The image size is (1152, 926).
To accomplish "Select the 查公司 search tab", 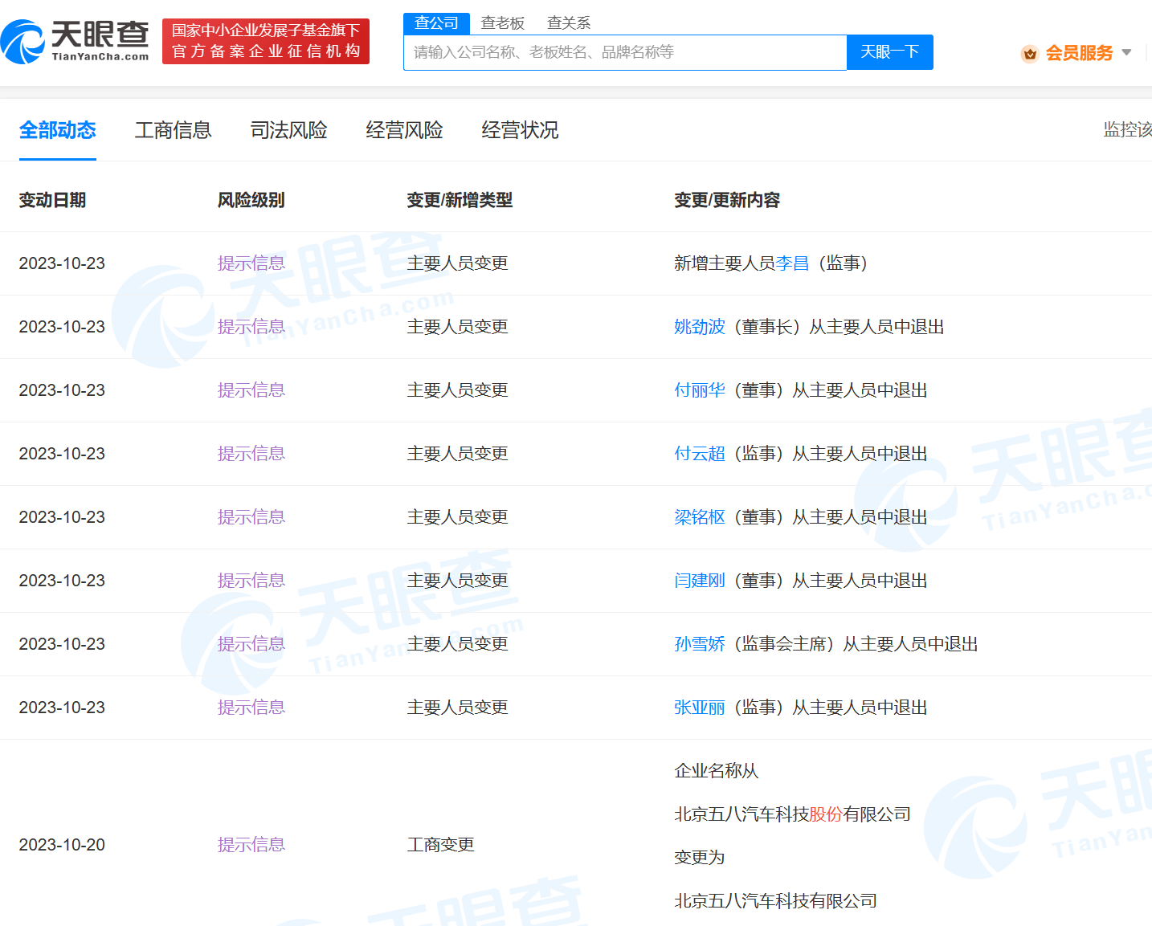I will tap(436, 23).
